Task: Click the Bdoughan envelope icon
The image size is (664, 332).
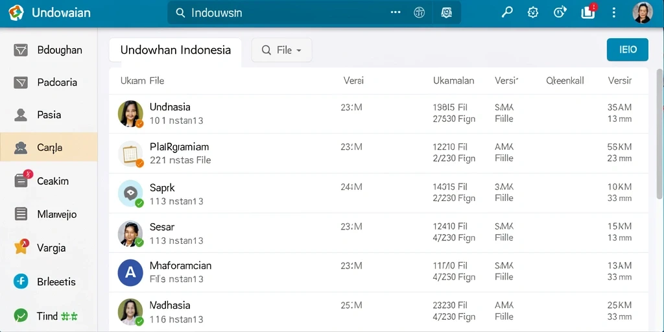Action: [x=21, y=50]
